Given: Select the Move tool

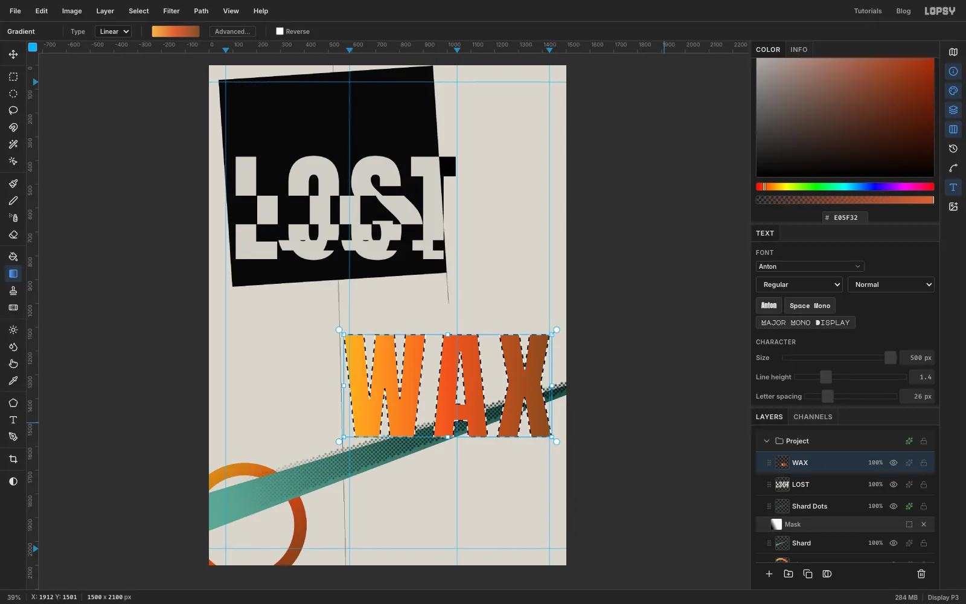Looking at the screenshot, I should coord(13,54).
